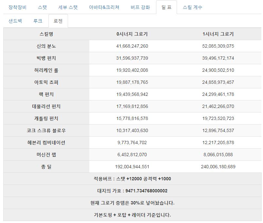Open the 장착장비 tab
Screen dimensions: 263x223
coord(17,7)
